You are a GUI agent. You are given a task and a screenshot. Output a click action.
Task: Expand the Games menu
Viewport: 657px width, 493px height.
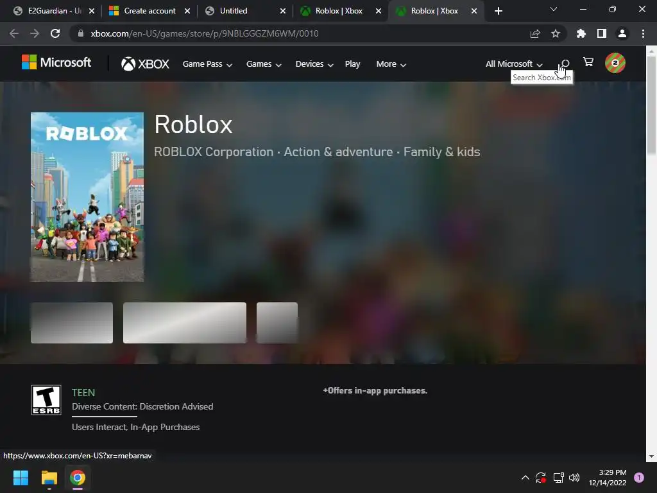click(264, 64)
